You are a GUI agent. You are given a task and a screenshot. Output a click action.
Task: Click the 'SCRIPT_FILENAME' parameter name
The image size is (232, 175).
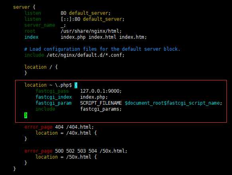point(101,103)
